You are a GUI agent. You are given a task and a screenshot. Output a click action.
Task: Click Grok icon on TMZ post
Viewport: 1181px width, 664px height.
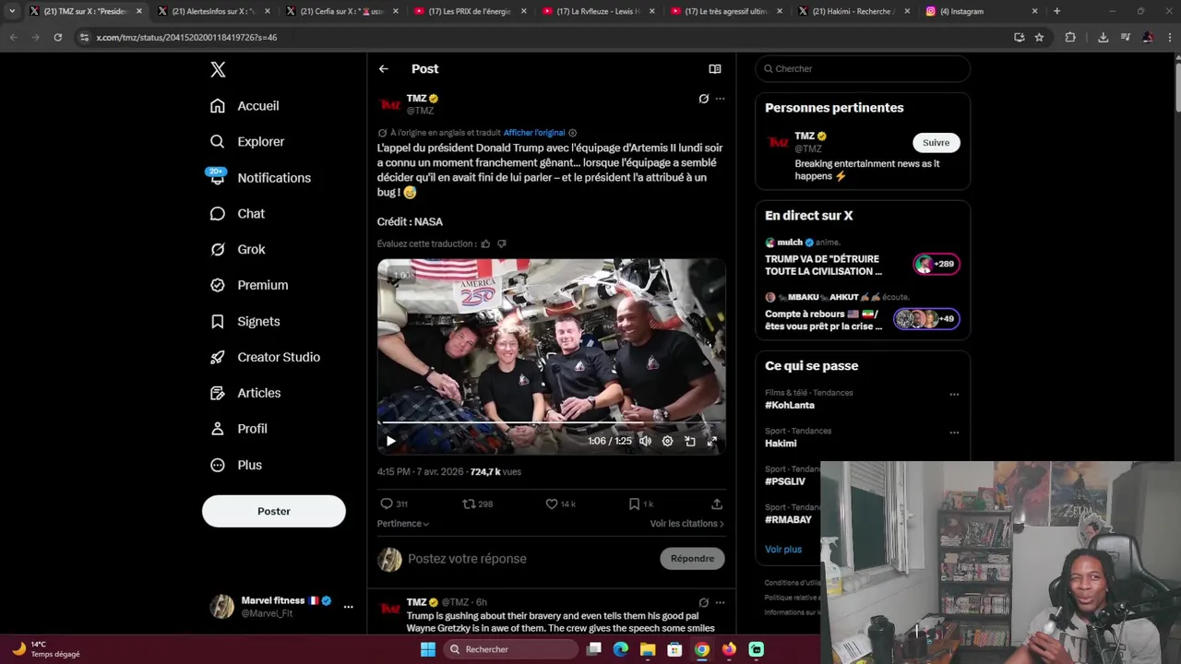[x=704, y=99]
